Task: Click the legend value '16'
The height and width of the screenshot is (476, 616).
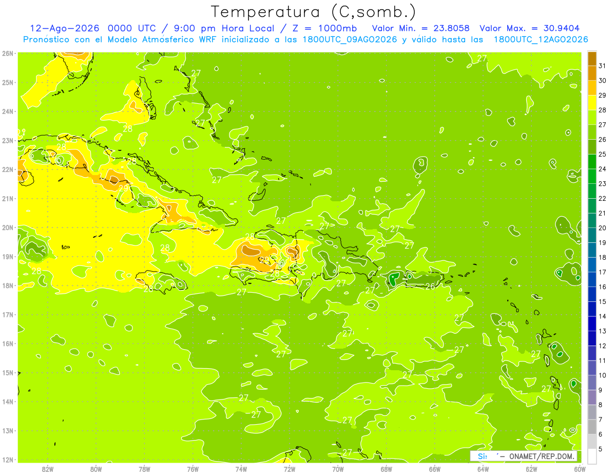Action: coord(603,287)
